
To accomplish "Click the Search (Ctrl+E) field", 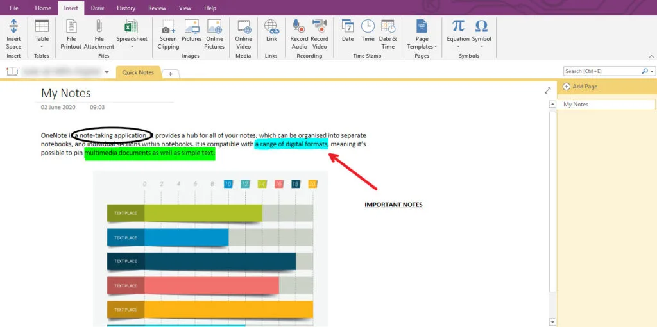I will (x=602, y=71).
